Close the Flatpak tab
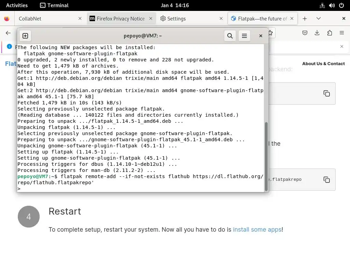Screen dimensions: 350x262 [292, 18]
